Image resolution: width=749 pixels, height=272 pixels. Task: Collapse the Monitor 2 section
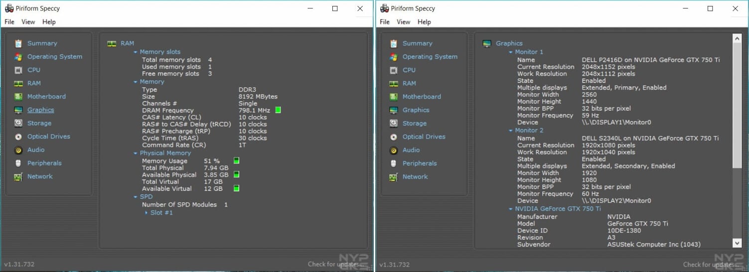coord(510,131)
